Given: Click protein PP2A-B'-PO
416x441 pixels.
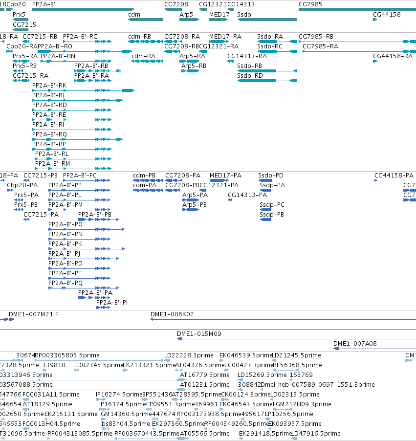Looking at the screenshot, I should tap(87, 229).
